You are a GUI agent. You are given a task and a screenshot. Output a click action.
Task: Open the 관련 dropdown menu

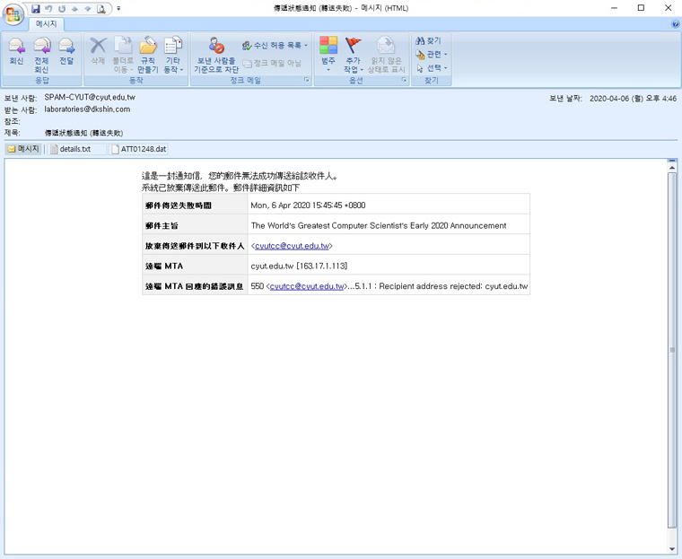point(432,55)
